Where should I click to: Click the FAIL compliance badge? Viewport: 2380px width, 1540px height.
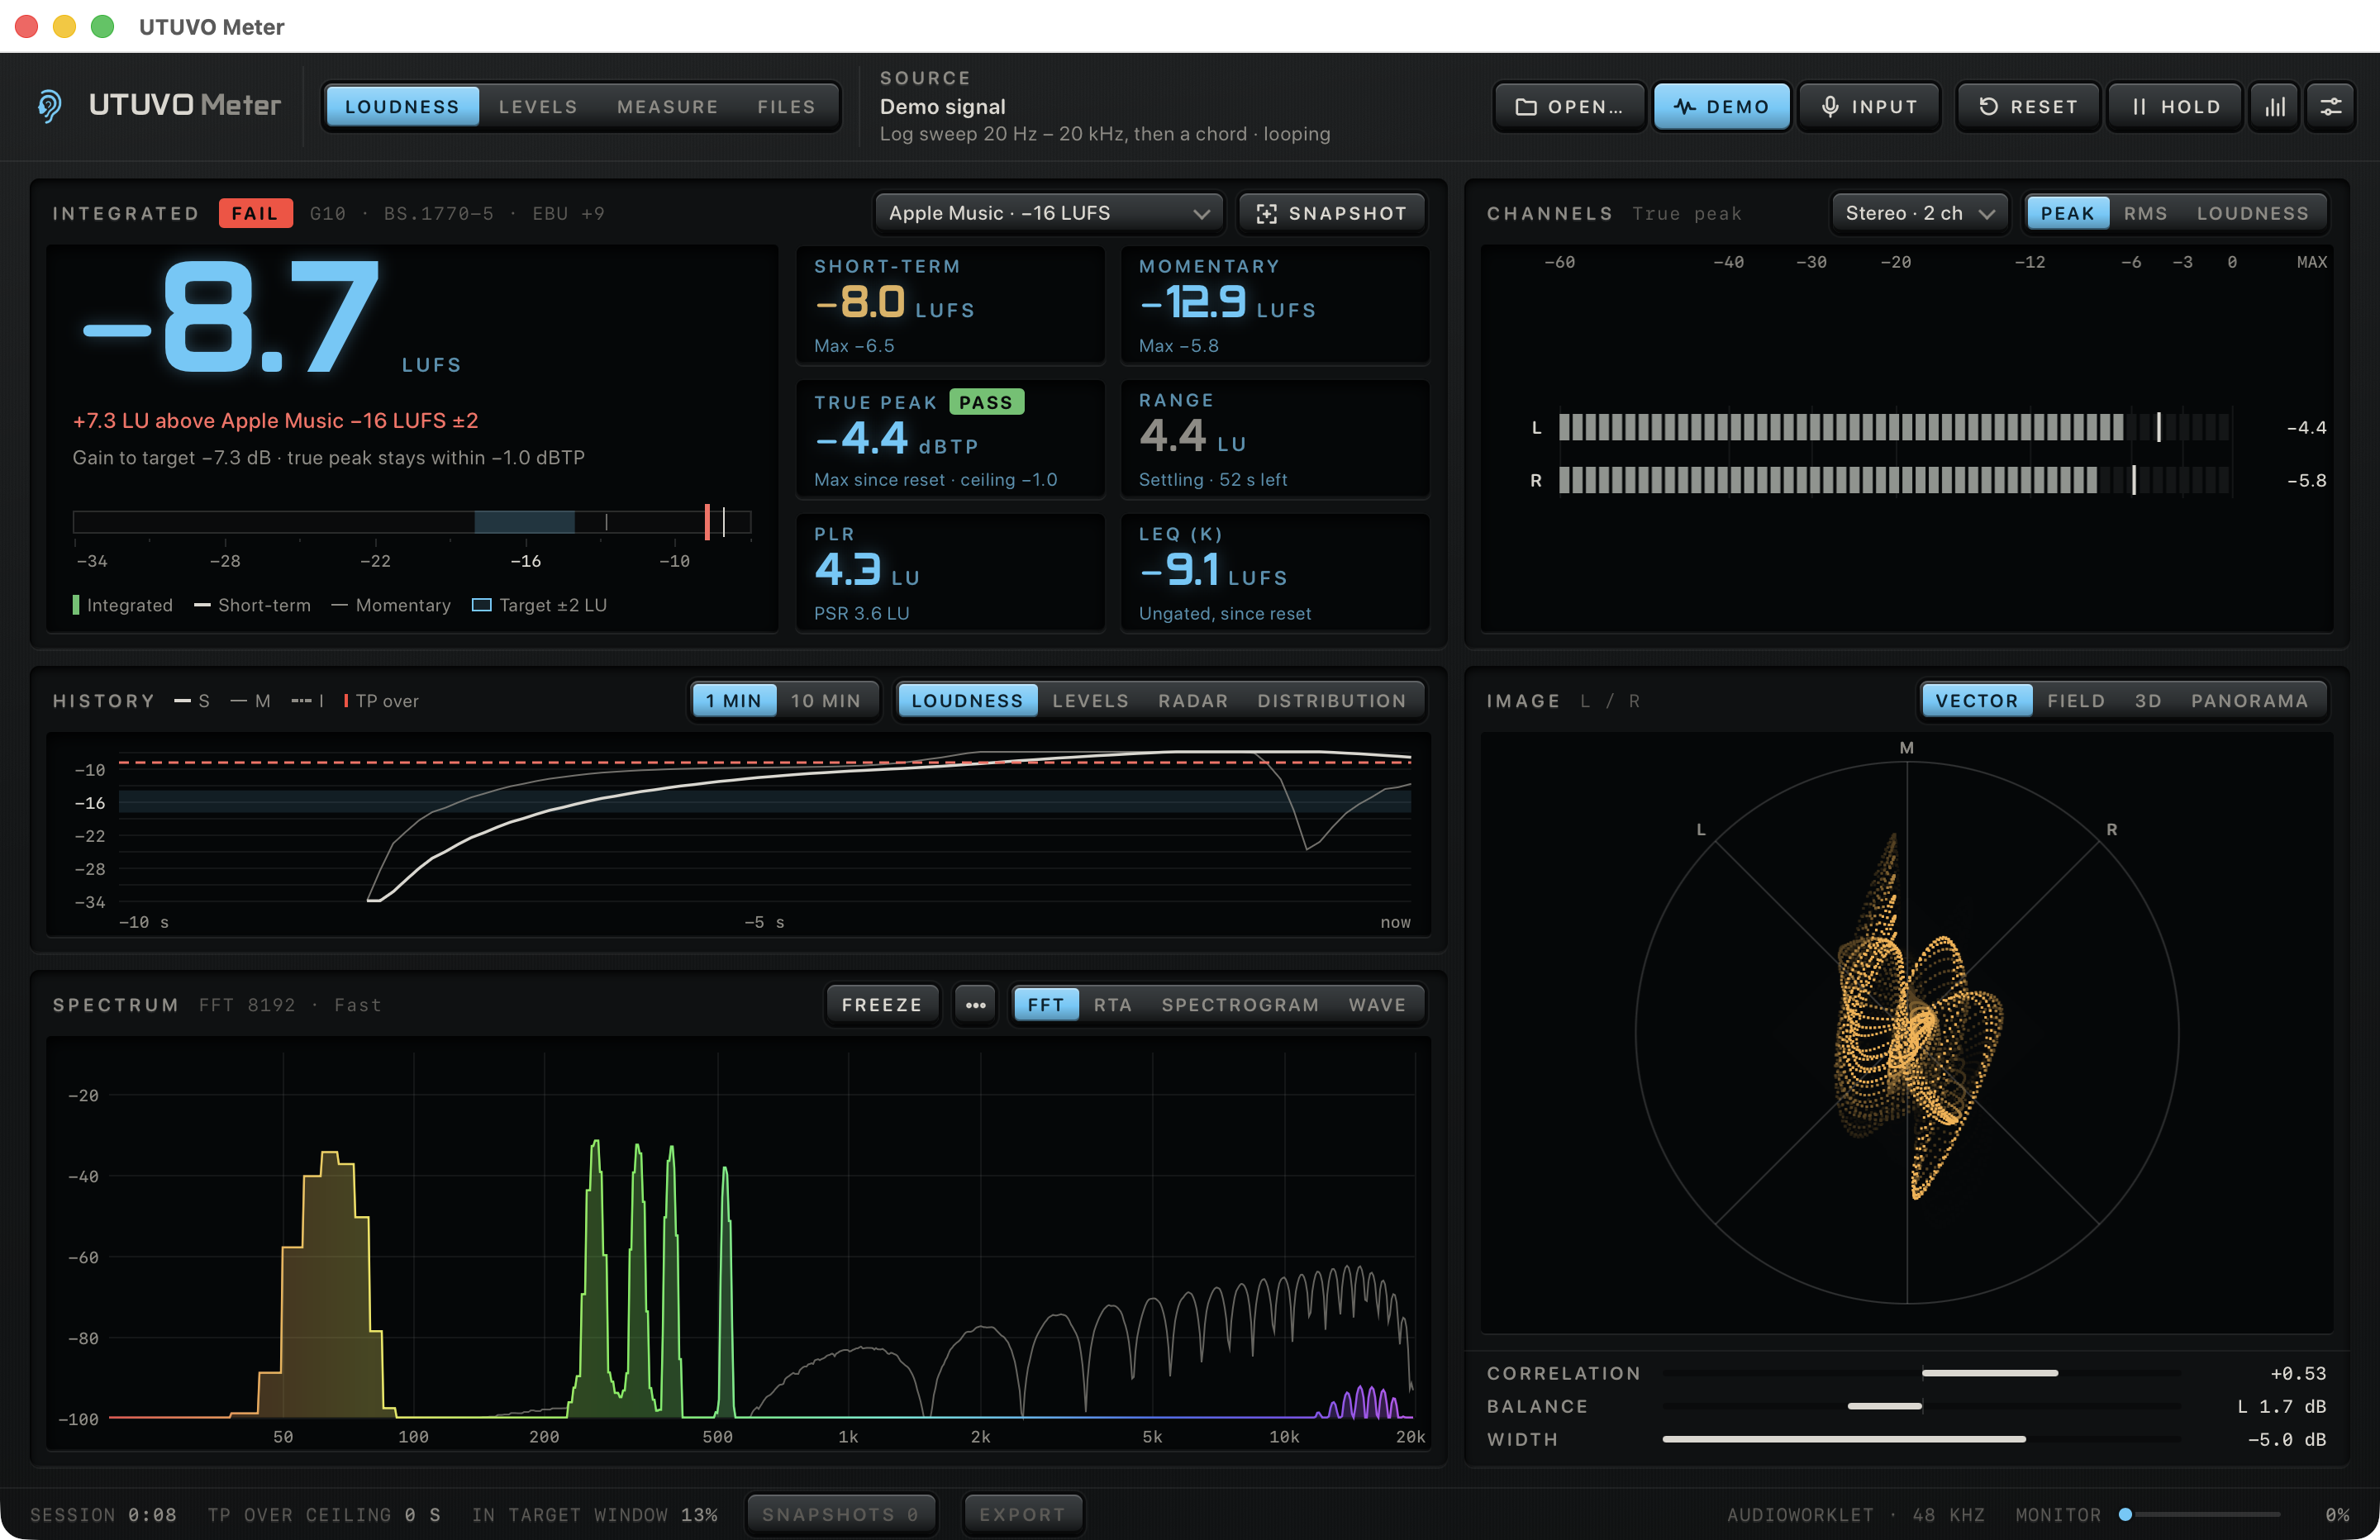click(x=255, y=213)
